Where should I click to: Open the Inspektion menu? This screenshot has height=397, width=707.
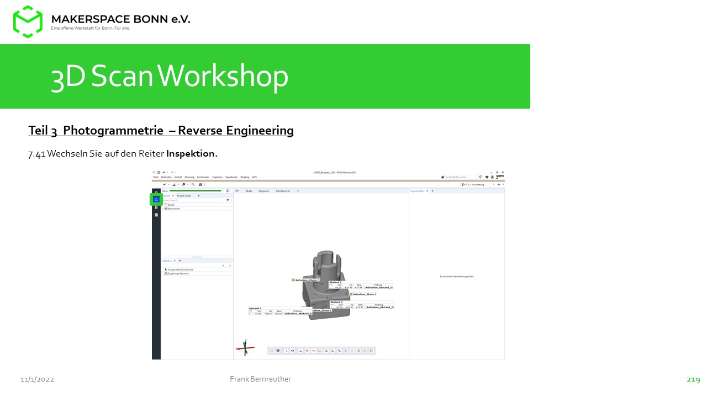(x=218, y=177)
